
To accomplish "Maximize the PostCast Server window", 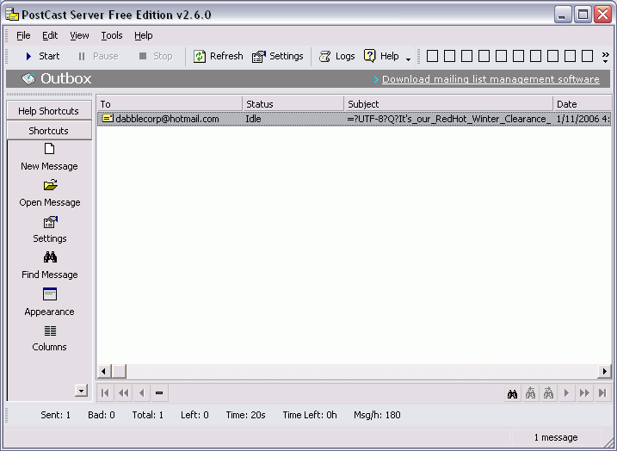I will (583, 15).
